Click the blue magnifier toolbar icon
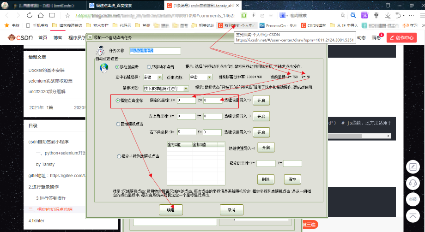The height and width of the screenshot is (232, 425). (353, 15)
